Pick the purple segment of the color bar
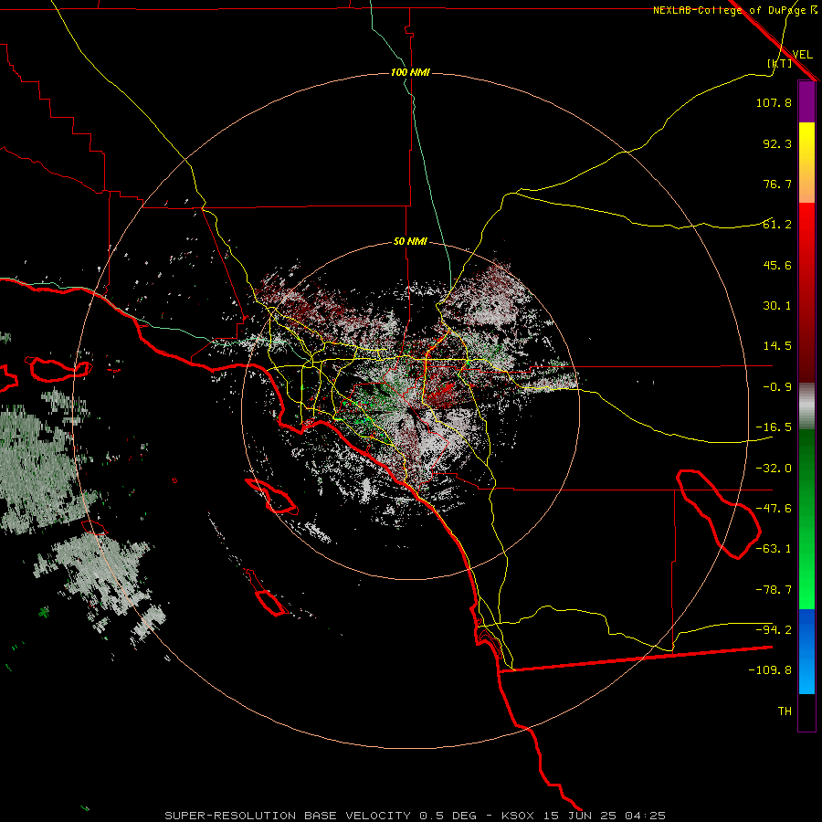The height and width of the screenshot is (822, 822). tap(806, 101)
